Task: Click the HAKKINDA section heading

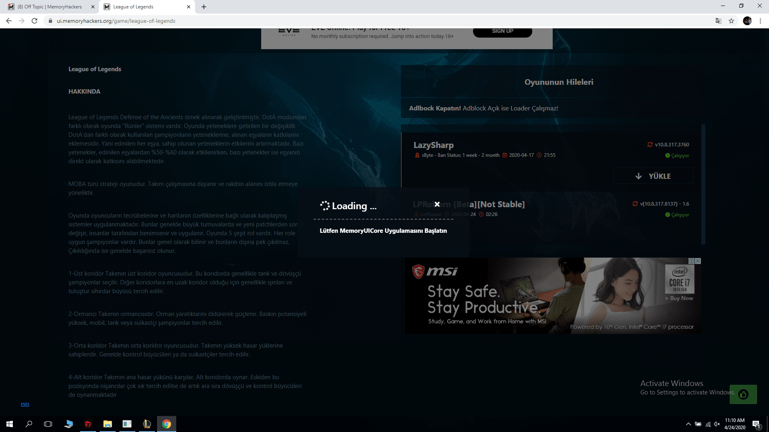Action: (85, 91)
